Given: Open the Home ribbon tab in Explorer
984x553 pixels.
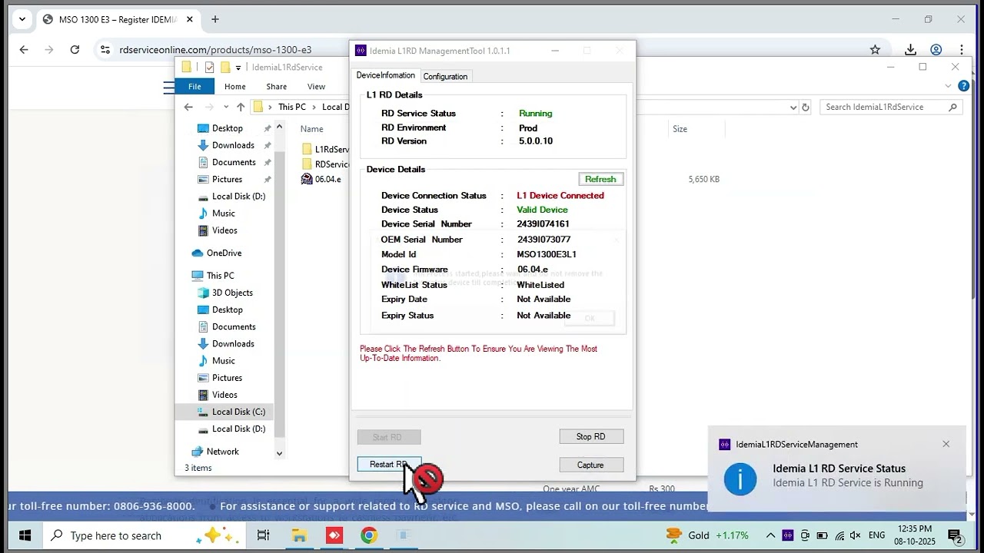Looking at the screenshot, I should 235,87.
